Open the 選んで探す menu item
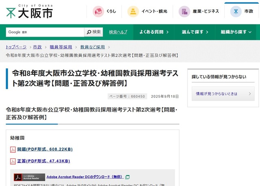 (195, 32)
